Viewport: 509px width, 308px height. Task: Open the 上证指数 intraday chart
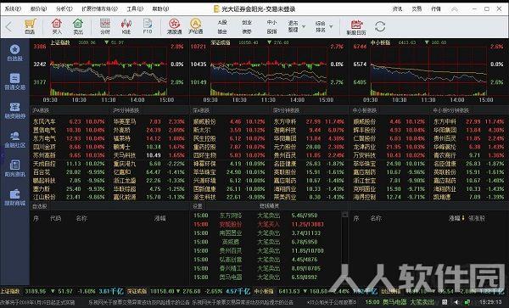click(x=109, y=71)
